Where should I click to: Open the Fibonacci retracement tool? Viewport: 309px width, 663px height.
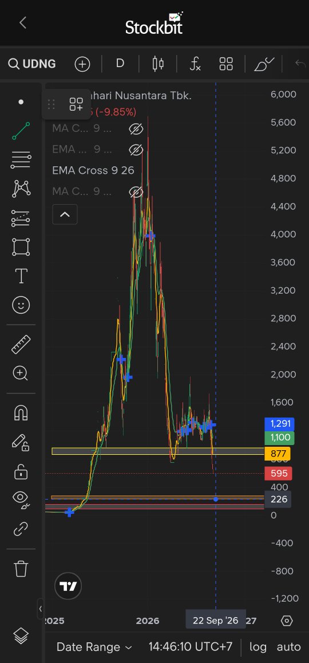coord(21,160)
